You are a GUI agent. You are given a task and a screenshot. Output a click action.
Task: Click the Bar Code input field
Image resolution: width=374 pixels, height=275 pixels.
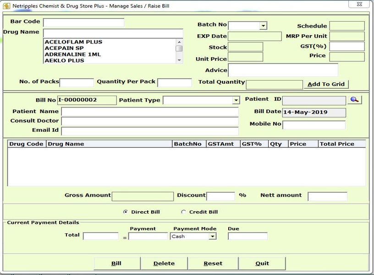(84, 22)
